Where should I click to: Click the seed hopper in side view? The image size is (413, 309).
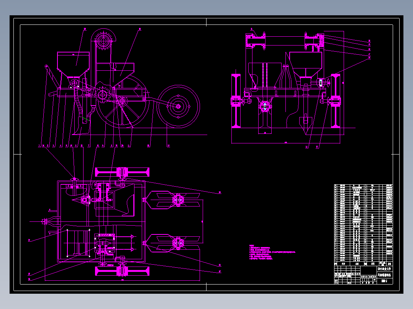click(73, 65)
